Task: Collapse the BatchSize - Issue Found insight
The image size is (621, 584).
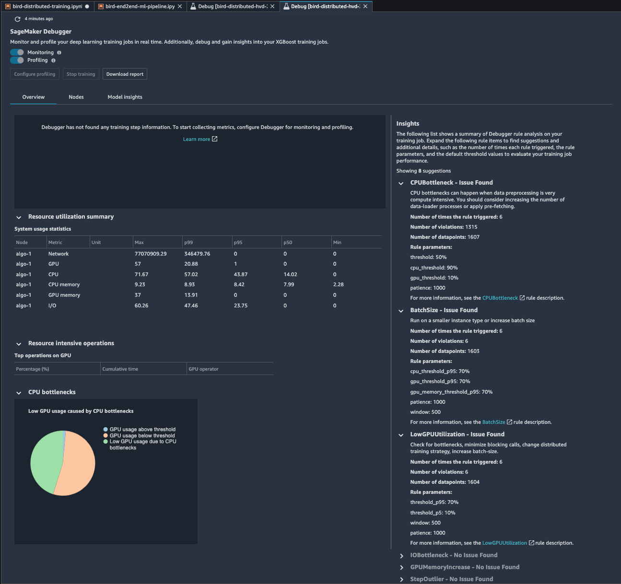Action: click(401, 311)
